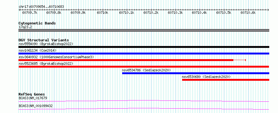Click the nsv5554090 (ByrskaBishop2022) label
The height and width of the screenshot is (113, 278).
pos(46,44)
